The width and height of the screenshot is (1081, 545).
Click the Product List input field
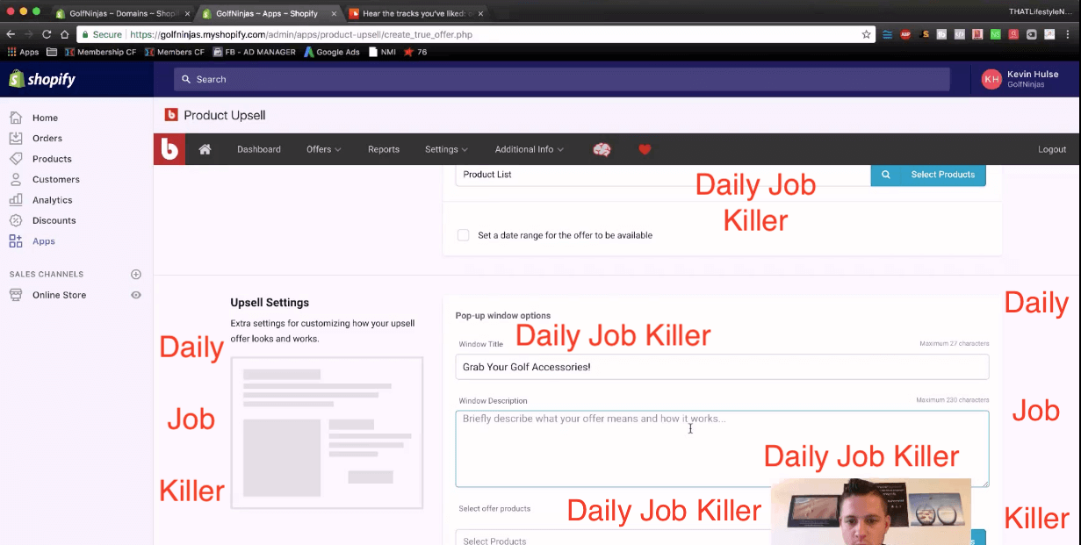pyautogui.click(x=663, y=175)
